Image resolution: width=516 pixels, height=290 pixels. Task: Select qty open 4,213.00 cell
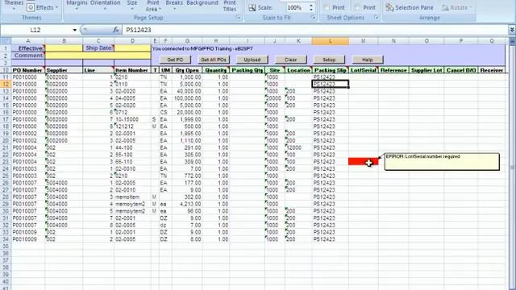coord(187,204)
